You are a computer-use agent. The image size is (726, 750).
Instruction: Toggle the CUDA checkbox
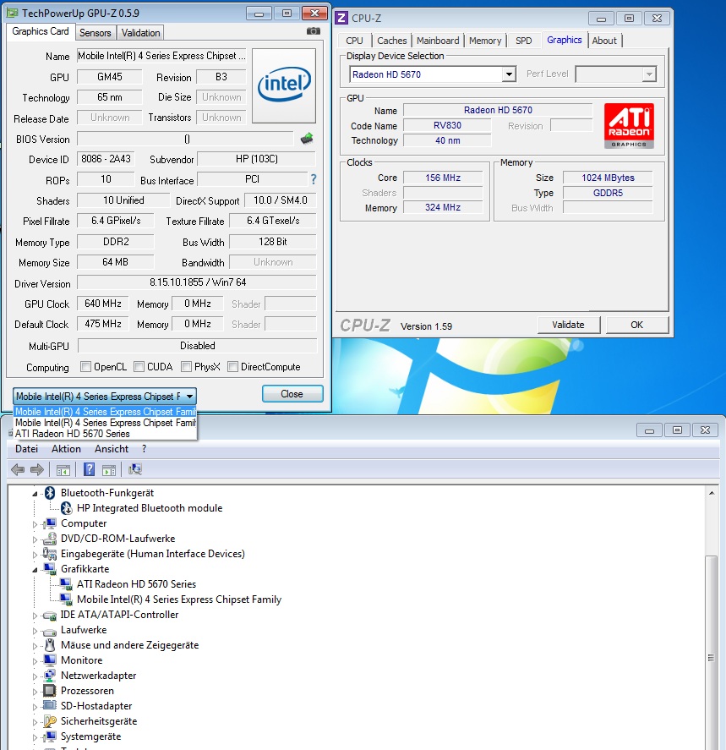(139, 367)
